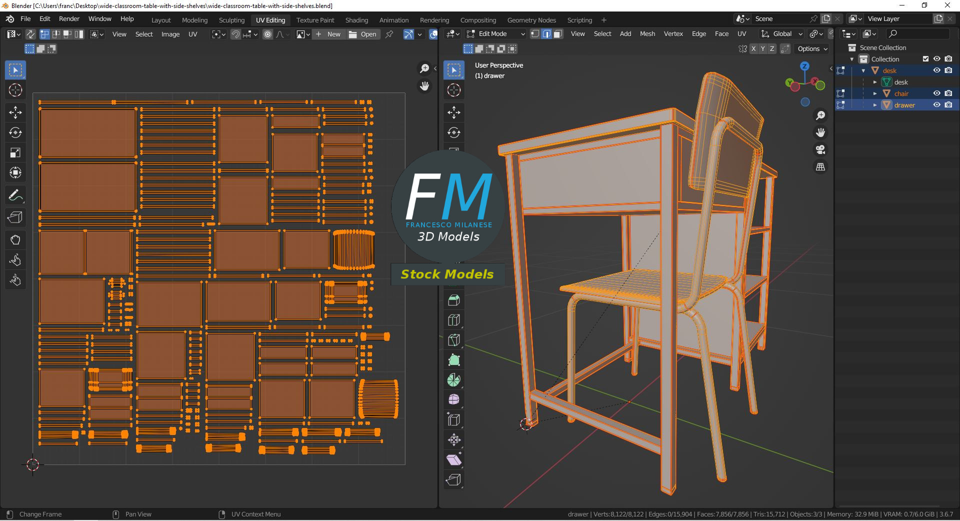Open the Render menu

(x=69, y=19)
